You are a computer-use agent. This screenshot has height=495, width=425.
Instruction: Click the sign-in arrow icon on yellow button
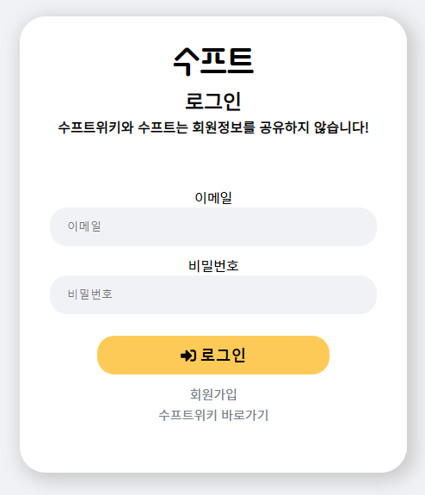point(188,356)
